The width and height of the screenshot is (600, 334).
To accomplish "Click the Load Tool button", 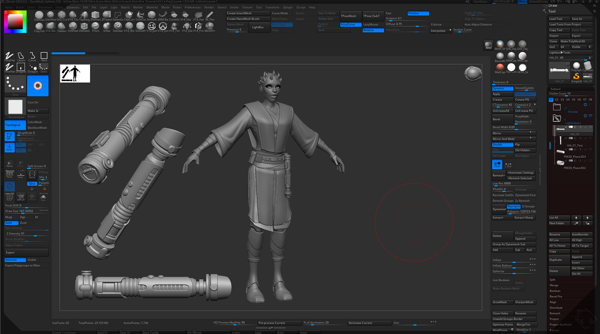I will tap(559, 19).
